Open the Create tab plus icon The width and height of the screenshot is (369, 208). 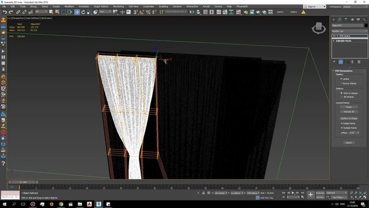(334, 20)
